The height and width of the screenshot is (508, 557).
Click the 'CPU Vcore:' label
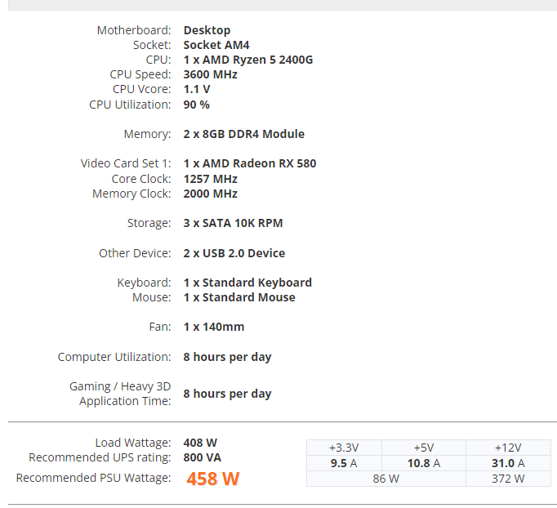tap(142, 89)
